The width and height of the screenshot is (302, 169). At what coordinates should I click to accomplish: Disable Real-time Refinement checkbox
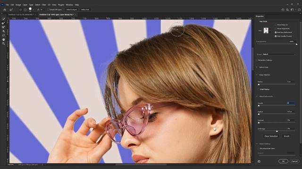[276, 32]
